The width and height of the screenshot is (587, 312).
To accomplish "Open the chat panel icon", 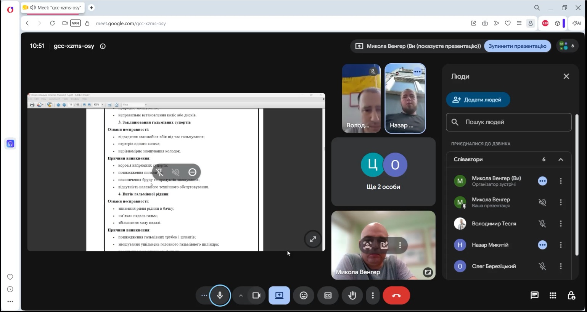I will (534, 295).
